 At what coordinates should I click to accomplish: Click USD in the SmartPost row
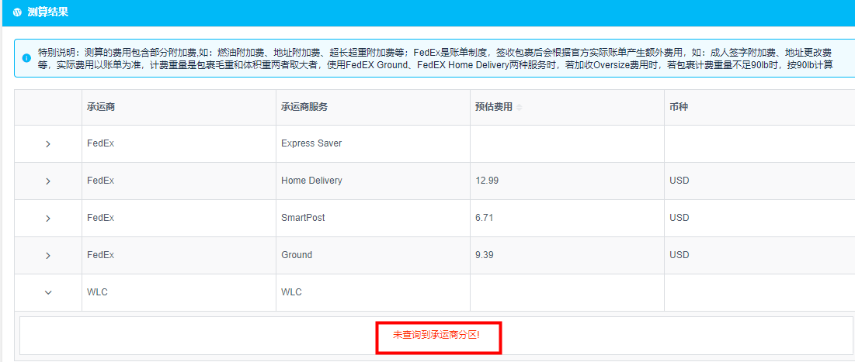pos(679,218)
